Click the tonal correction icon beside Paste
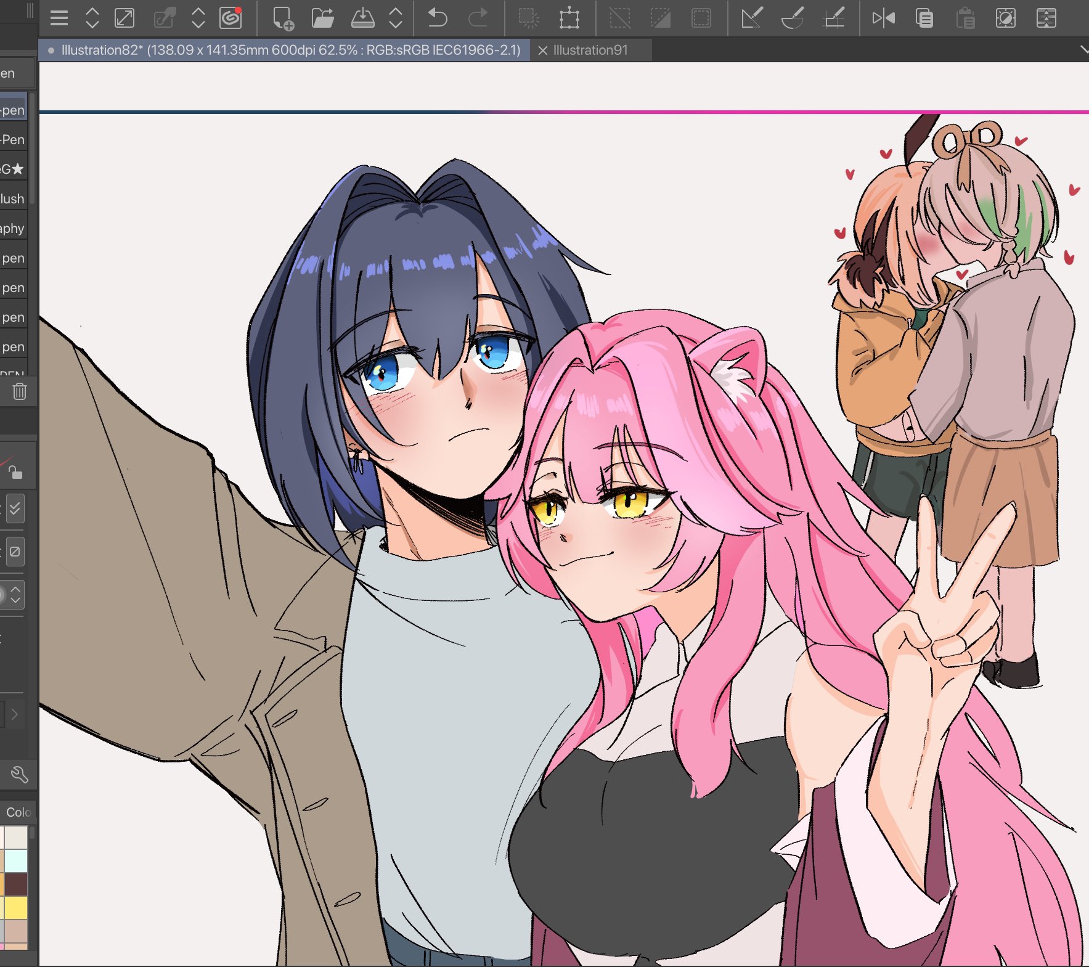The width and height of the screenshot is (1089, 967). point(1006,18)
